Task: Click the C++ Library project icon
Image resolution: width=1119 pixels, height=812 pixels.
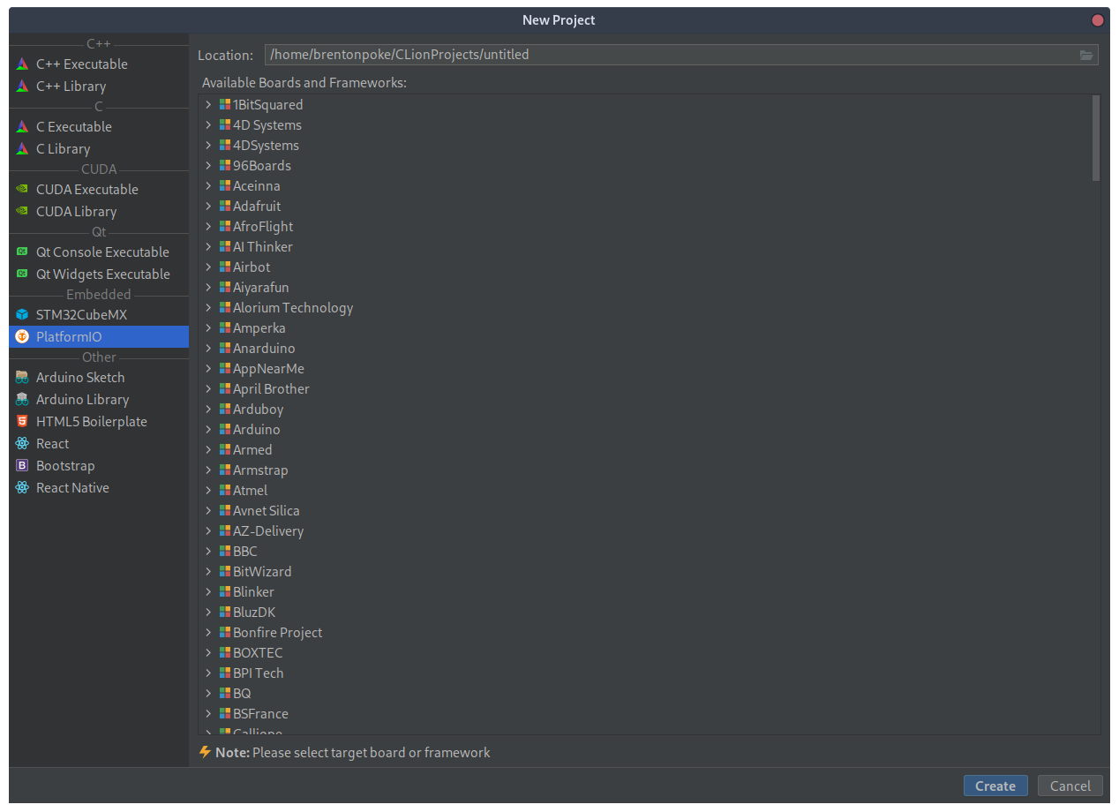Action: click(x=22, y=86)
